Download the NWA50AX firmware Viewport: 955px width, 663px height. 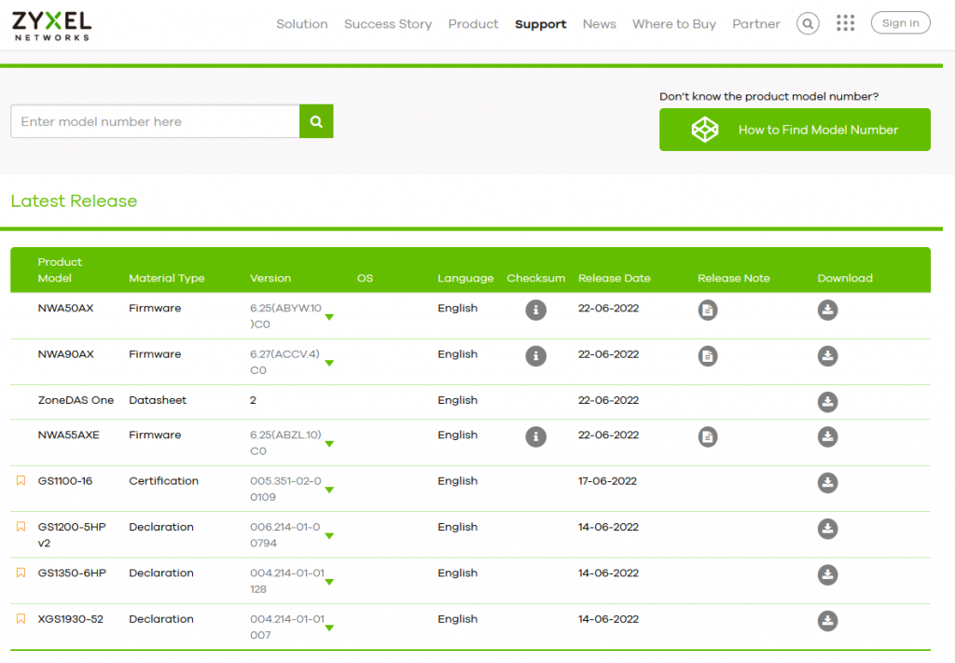[x=828, y=310]
